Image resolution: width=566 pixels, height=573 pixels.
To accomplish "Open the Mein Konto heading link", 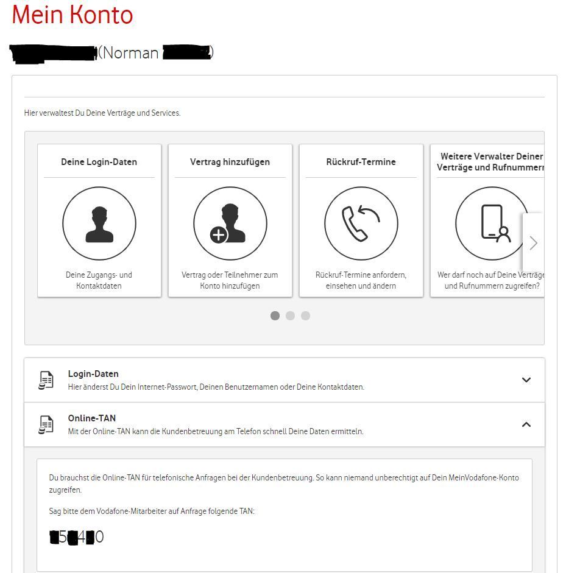I will pyautogui.click(x=73, y=15).
